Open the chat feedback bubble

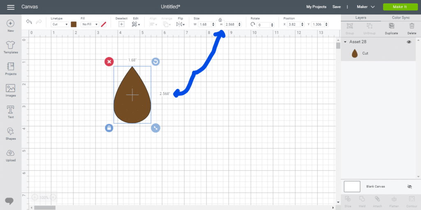point(9,201)
